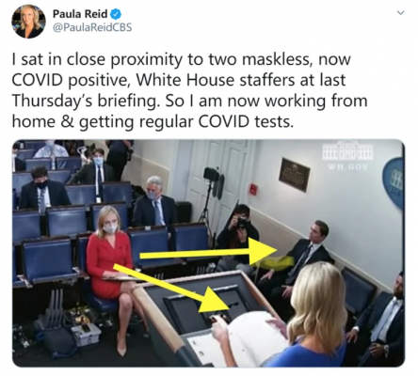Click the wall plaque in photo
This screenshot has height=376, width=418.
click(x=294, y=175)
